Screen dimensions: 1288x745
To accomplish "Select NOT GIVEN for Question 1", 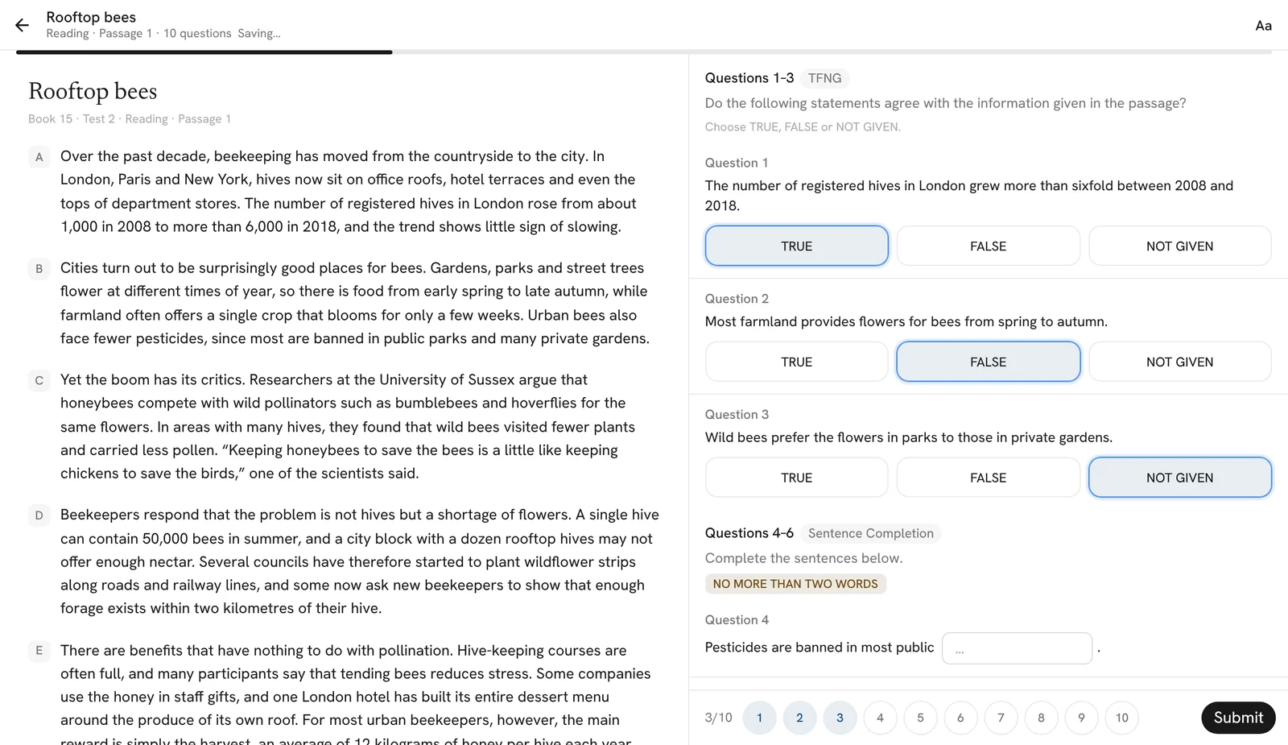I will point(1179,246).
